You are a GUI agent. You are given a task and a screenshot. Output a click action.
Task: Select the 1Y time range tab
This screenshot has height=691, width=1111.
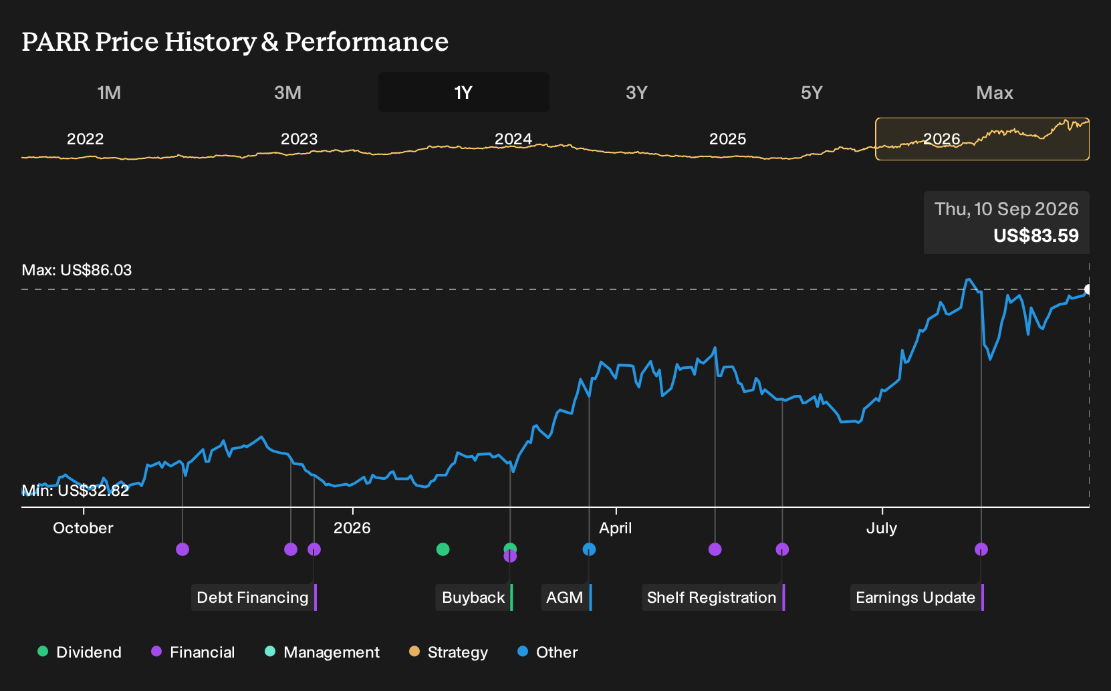[463, 92]
